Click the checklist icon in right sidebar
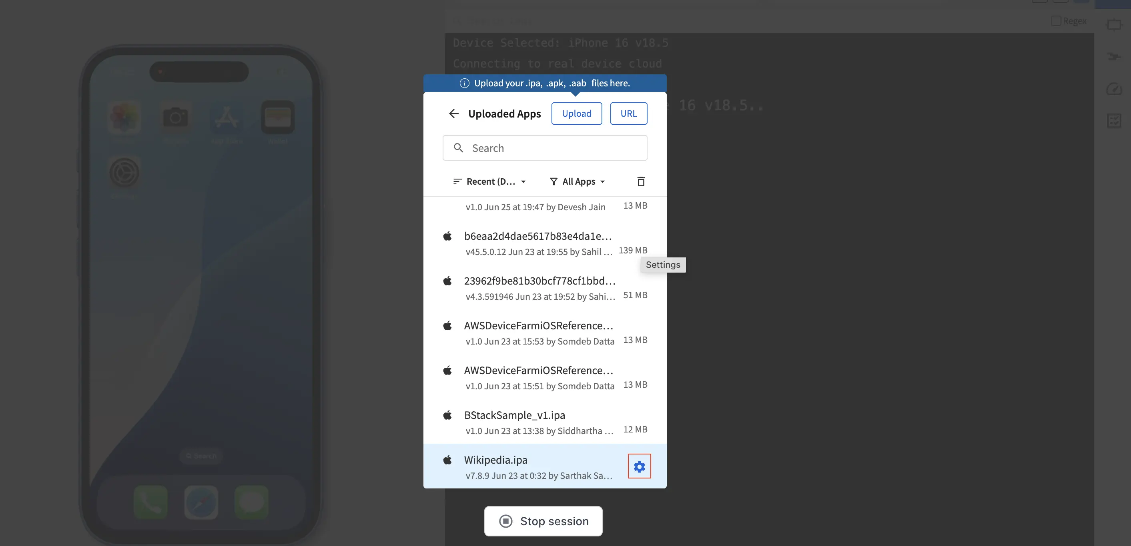This screenshot has width=1131, height=546. pyautogui.click(x=1114, y=121)
